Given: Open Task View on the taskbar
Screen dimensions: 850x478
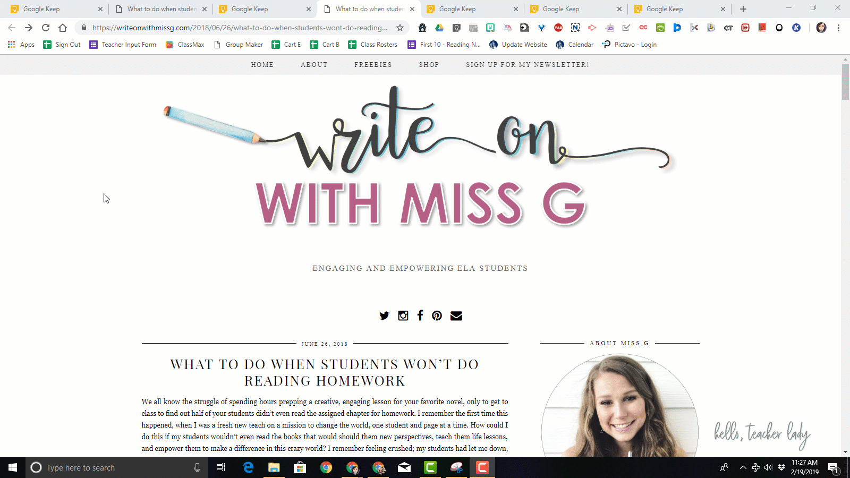Looking at the screenshot, I should tap(221, 467).
